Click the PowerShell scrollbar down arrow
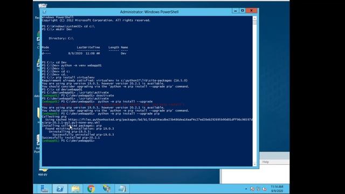Screen dimensions: 345x194 (254, 164)
